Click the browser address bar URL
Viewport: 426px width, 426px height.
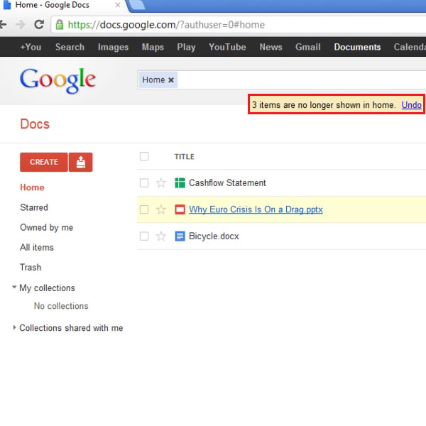tap(166, 25)
